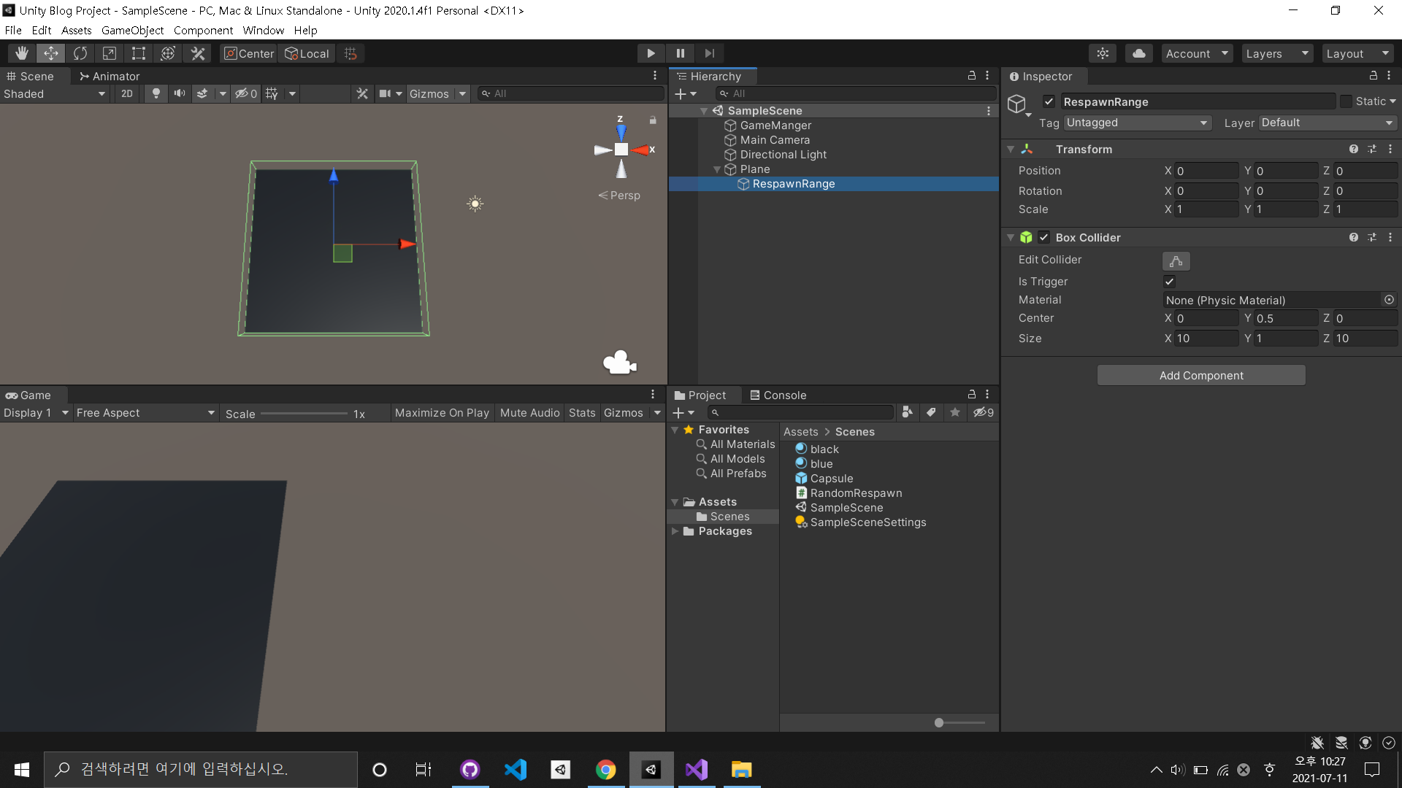The width and height of the screenshot is (1402, 788).
Task: Collapse the Plane object in Hierarchy
Action: pyautogui.click(x=717, y=169)
